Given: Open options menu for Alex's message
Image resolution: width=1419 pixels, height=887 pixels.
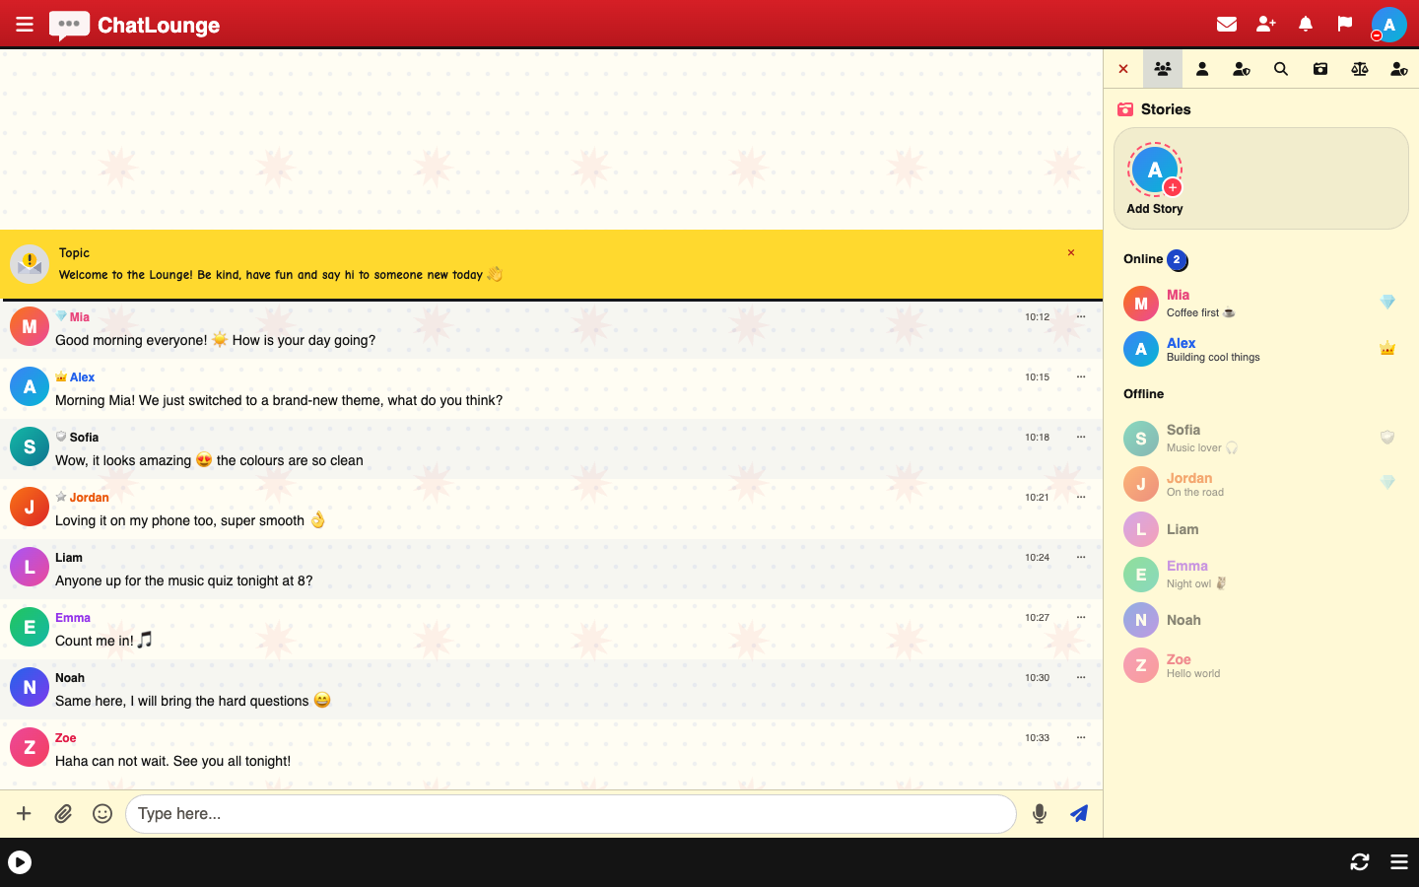Looking at the screenshot, I should pos(1081,377).
